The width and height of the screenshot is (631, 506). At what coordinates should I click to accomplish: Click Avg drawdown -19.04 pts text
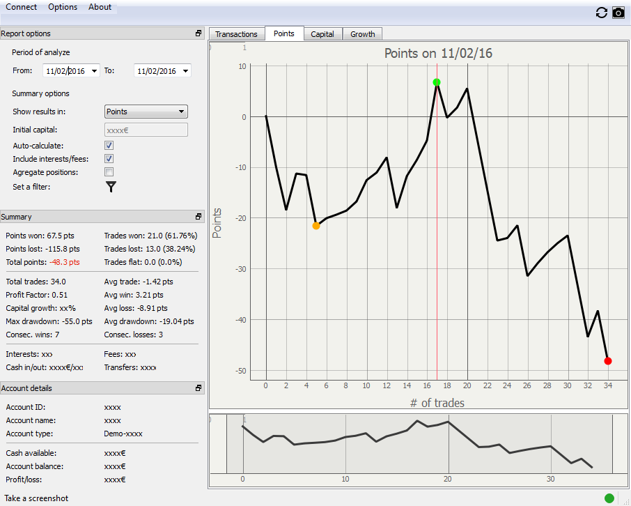tap(149, 321)
